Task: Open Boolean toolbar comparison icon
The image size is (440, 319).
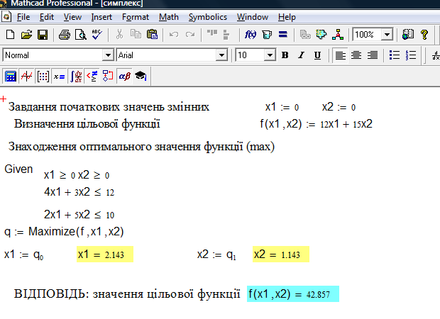Action: (x=92, y=77)
